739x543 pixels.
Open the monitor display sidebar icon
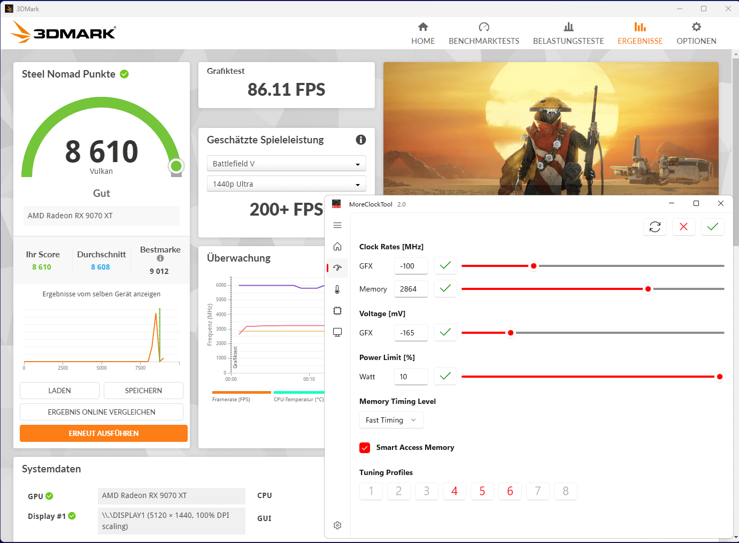point(337,332)
